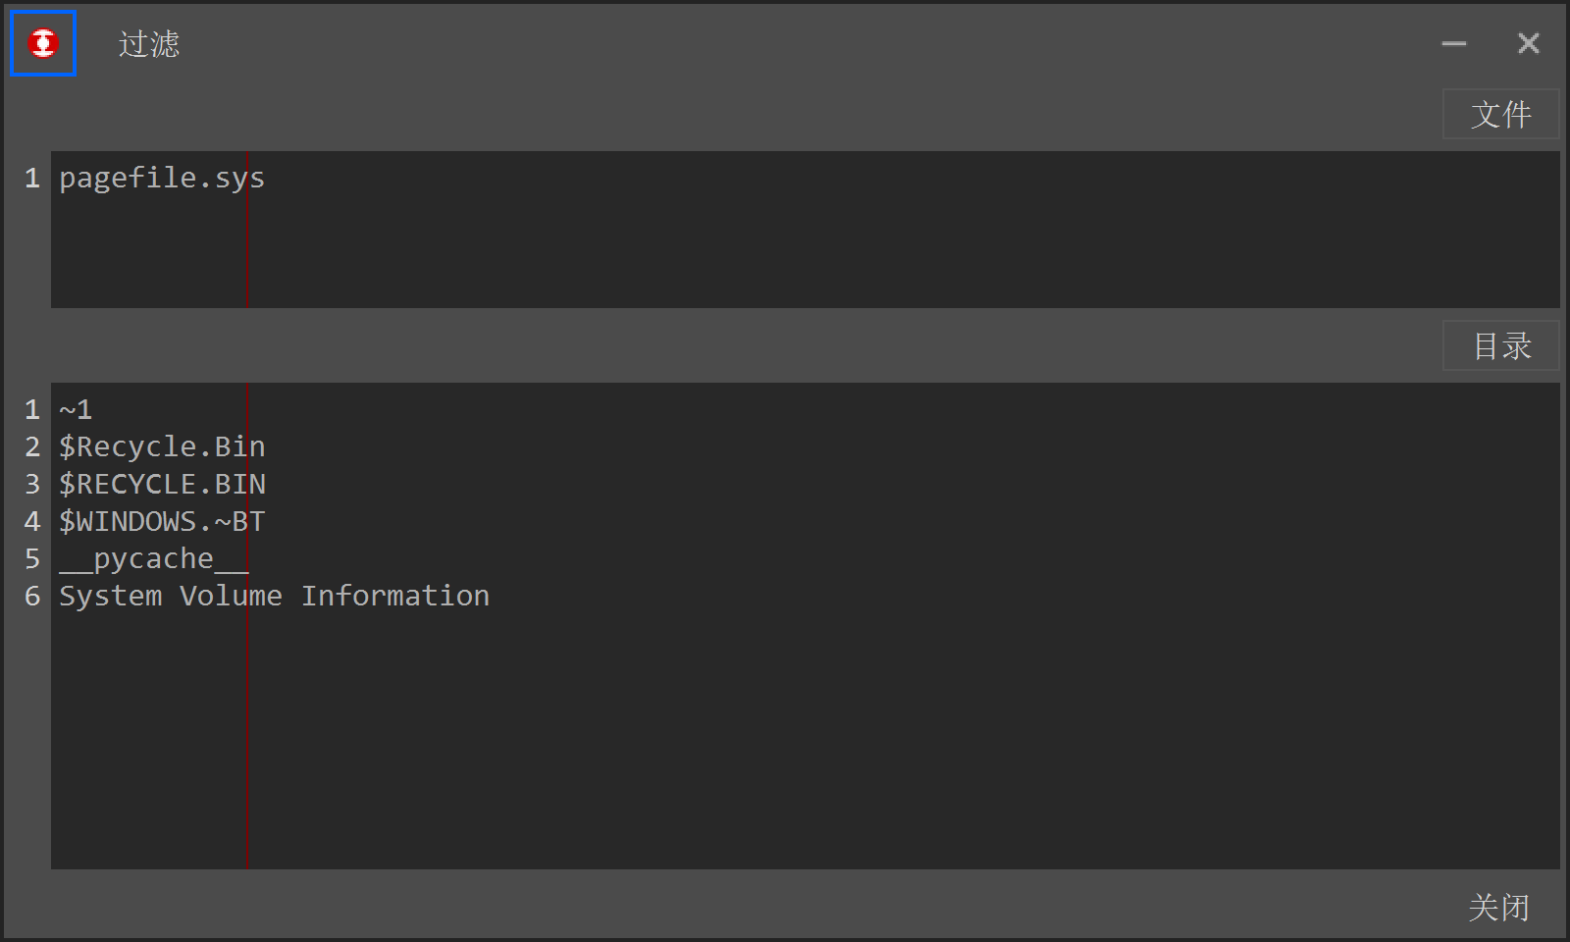Image resolution: width=1570 pixels, height=942 pixels.
Task: Click the uppercase $RECYCLE.BIN line
Action: pos(162,485)
